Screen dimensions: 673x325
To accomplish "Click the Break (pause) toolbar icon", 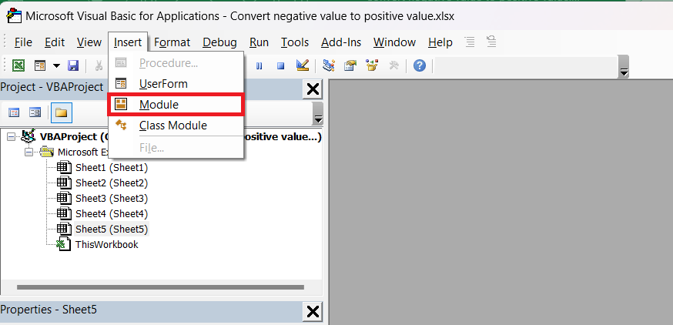I will 259,65.
